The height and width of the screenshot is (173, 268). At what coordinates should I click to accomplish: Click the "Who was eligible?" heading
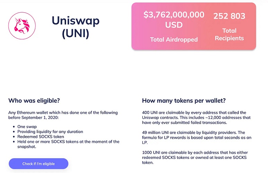(x=34, y=101)
